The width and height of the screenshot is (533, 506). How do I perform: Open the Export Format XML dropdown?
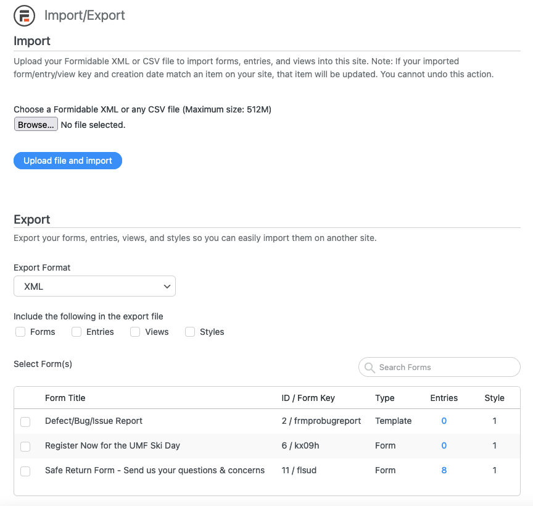coord(94,287)
